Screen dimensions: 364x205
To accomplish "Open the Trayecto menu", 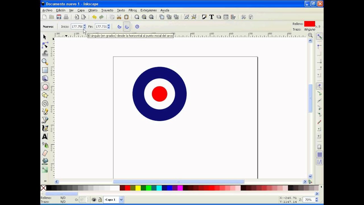I will (x=107, y=10).
